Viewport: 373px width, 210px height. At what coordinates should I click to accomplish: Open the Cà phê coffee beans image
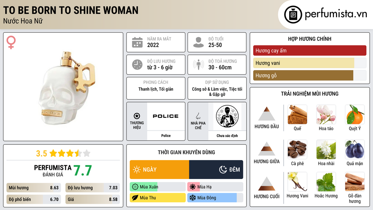[x=297, y=149]
